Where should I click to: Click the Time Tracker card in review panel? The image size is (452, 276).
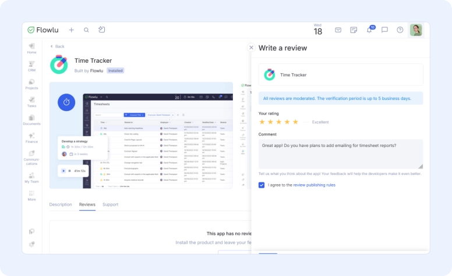[341, 75]
